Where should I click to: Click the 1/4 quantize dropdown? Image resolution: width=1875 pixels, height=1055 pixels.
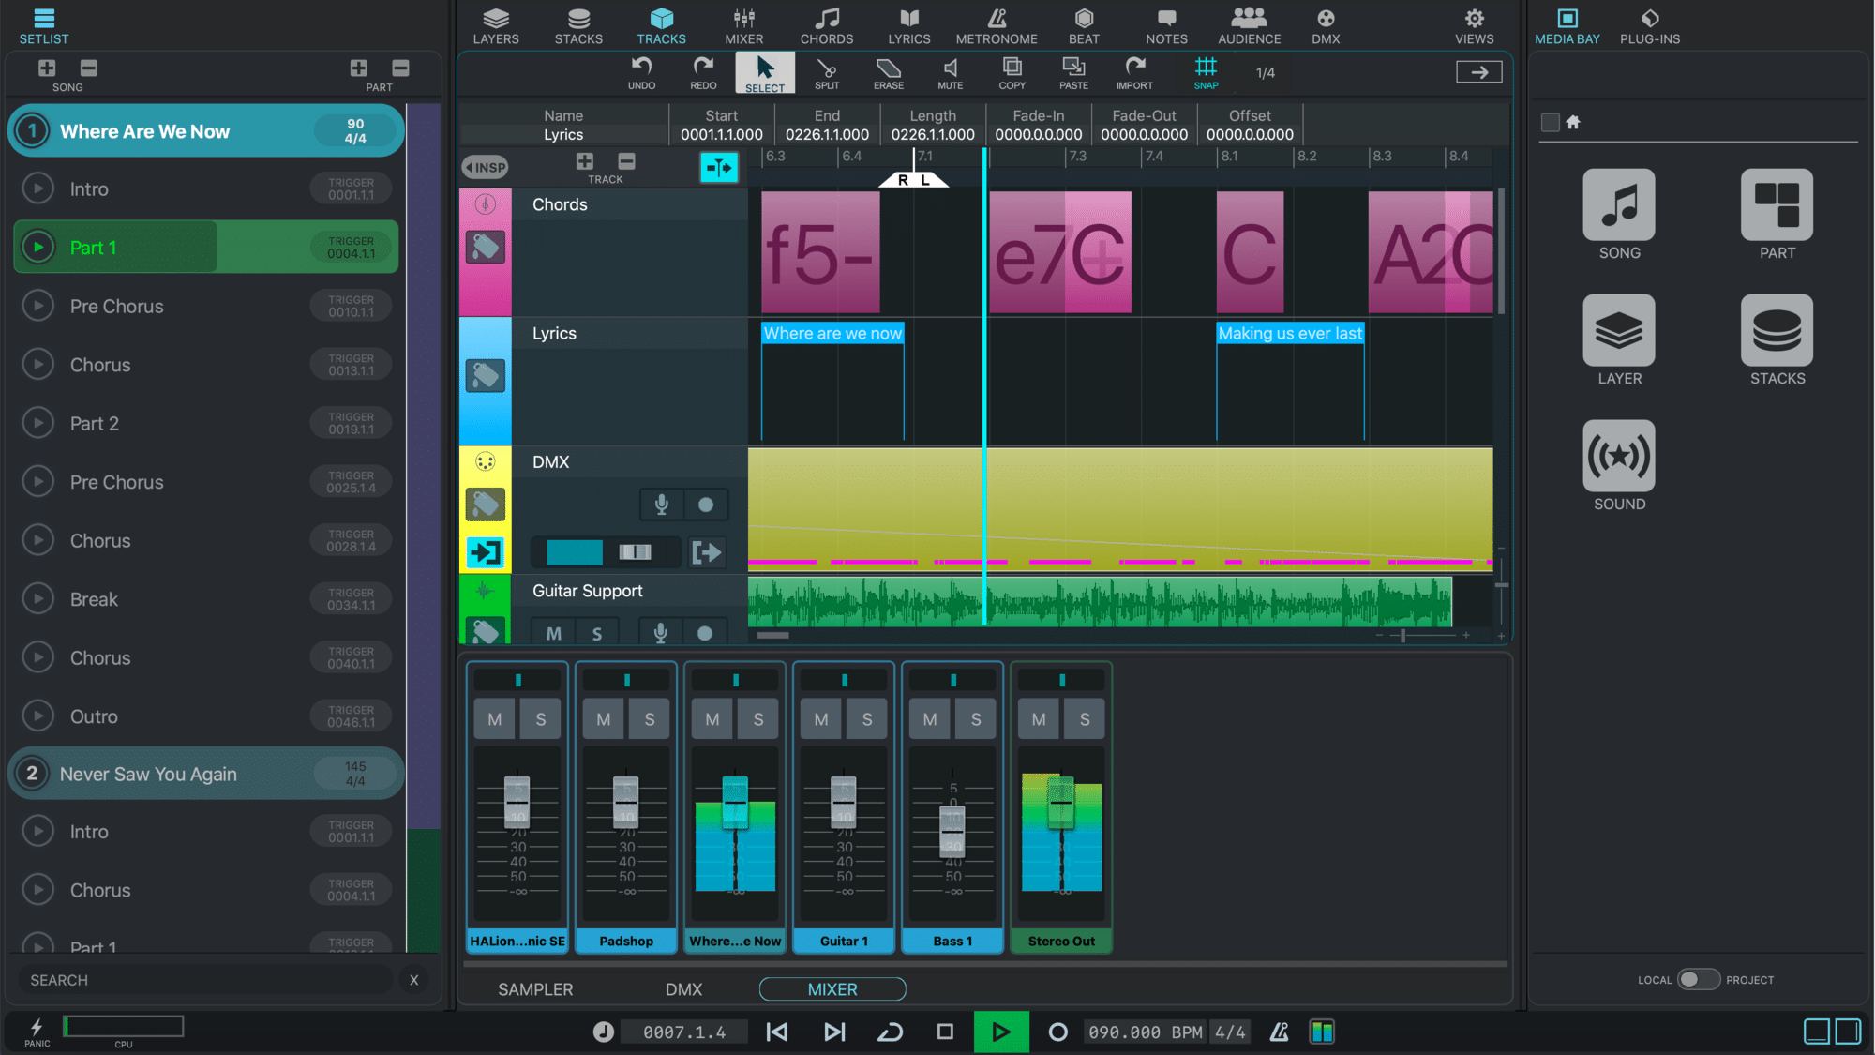(x=1267, y=72)
